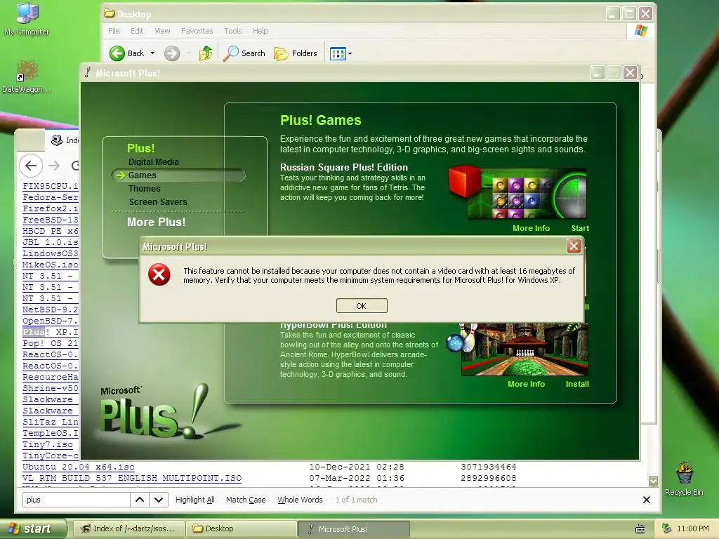
Task: Click Install for HyperBowl Plus! Edition
Action: point(577,384)
